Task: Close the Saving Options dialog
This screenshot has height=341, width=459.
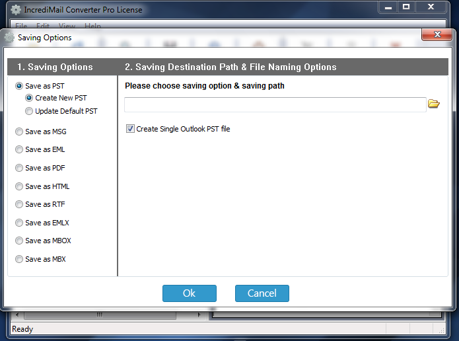Action: coord(437,34)
